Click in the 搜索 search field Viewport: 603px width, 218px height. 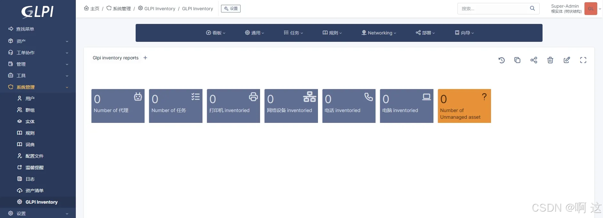tap(494, 9)
